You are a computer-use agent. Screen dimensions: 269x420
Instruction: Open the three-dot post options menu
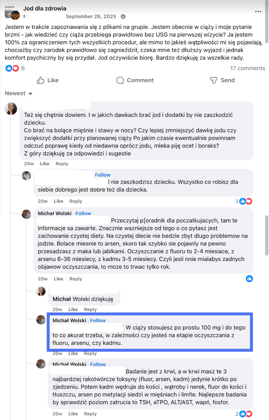click(258, 12)
